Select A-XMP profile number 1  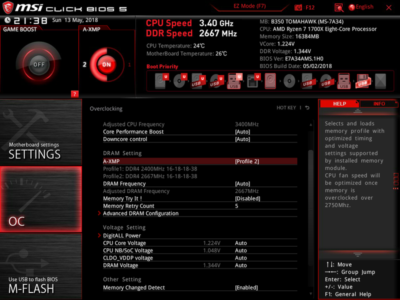(129, 64)
